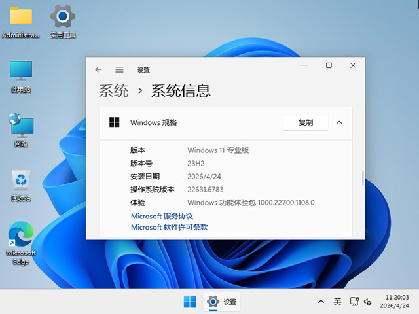
Task: Minimize the Settings window
Action: tap(305, 65)
